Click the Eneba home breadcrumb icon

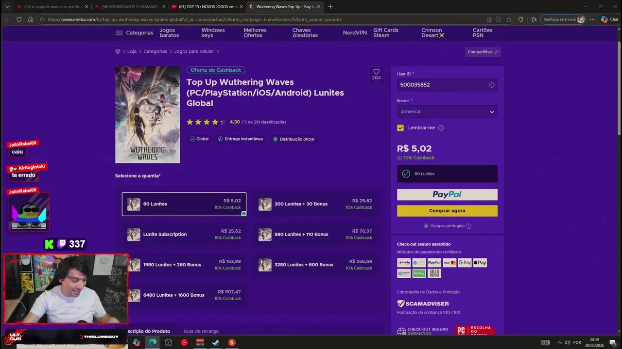pos(118,51)
